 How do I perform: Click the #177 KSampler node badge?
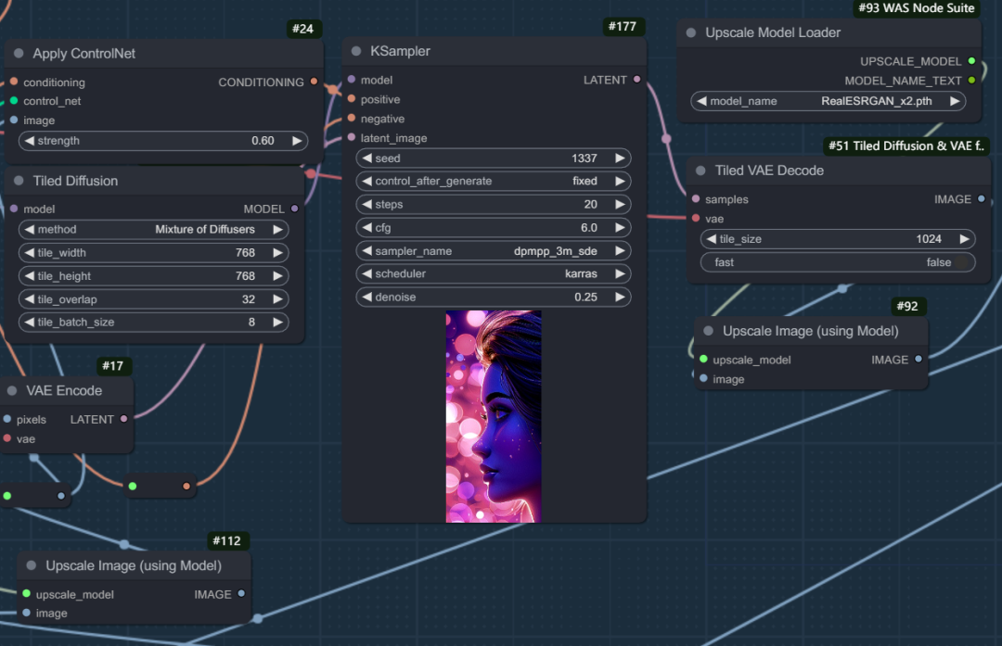[623, 26]
